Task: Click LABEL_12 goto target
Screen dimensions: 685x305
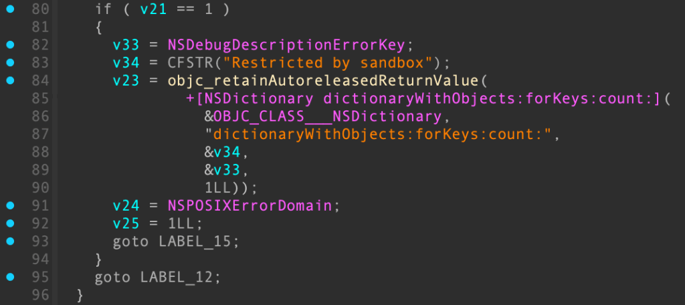Action: 177,277
